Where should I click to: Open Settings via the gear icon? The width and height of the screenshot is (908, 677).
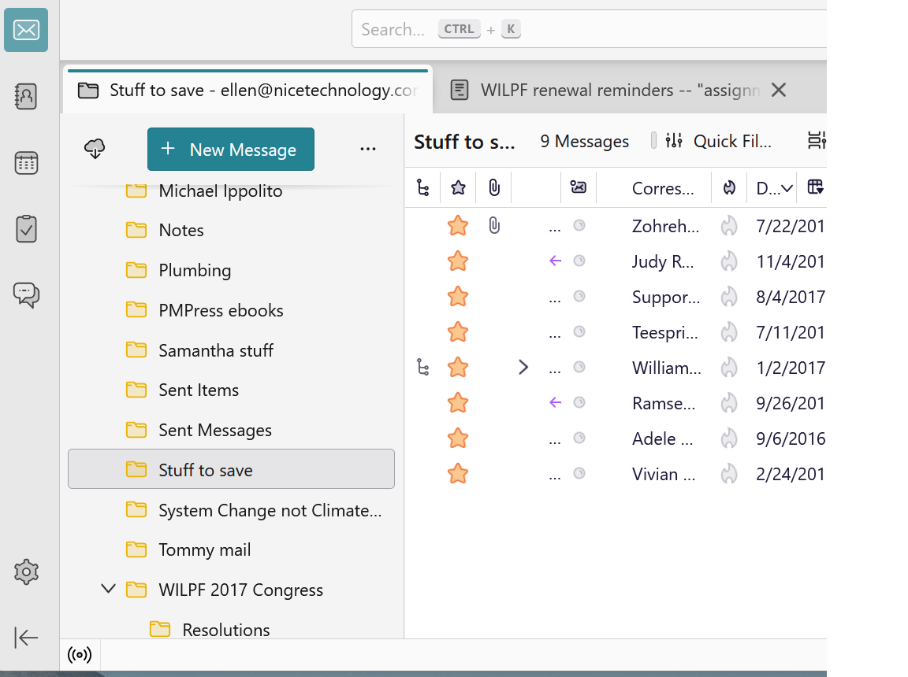[x=26, y=572]
